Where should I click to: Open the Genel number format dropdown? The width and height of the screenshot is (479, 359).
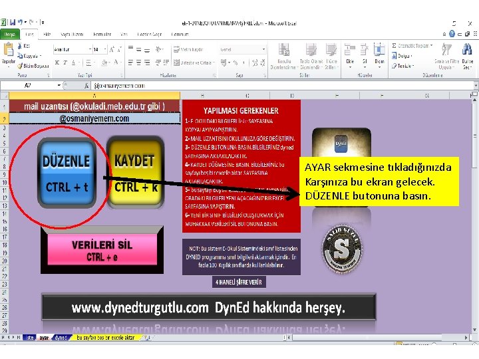pyautogui.click(x=263, y=49)
